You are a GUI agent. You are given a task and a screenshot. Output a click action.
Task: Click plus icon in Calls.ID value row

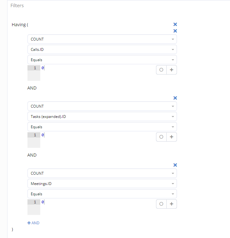click(171, 70)
